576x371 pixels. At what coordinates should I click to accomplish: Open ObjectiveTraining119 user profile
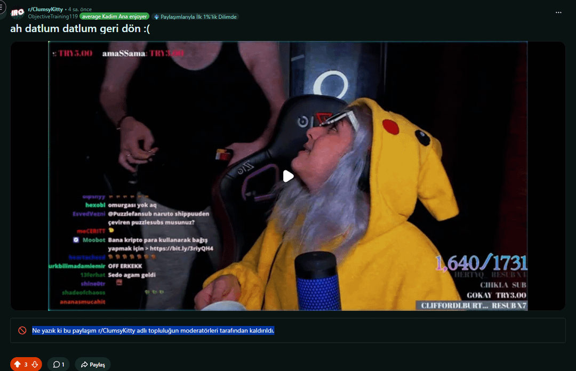point(53,17)
